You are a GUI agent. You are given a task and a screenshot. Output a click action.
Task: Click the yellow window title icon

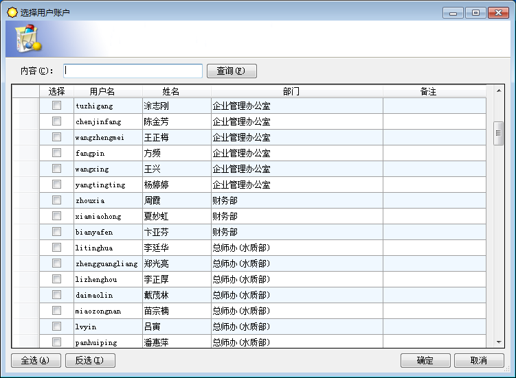pyautogui.click(x=12, y=12)
